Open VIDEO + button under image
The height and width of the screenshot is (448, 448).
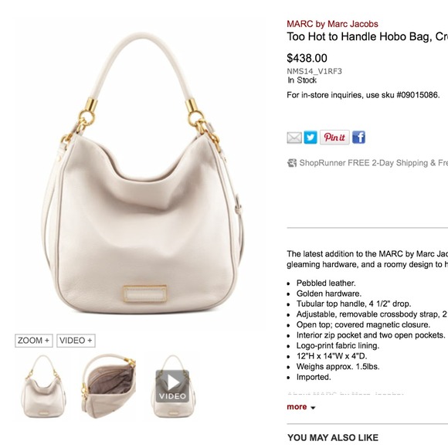click(x=76, y=341)
